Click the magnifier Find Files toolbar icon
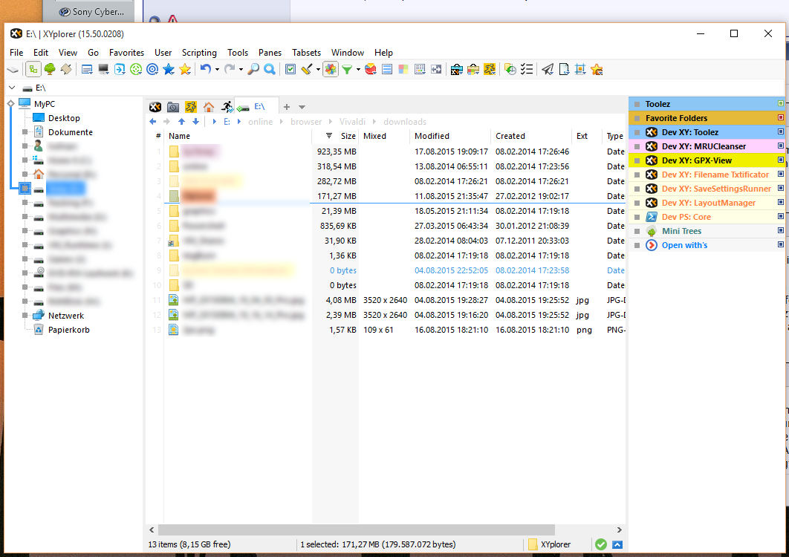This screenshot has width=789, height=557. click(253, 69)
